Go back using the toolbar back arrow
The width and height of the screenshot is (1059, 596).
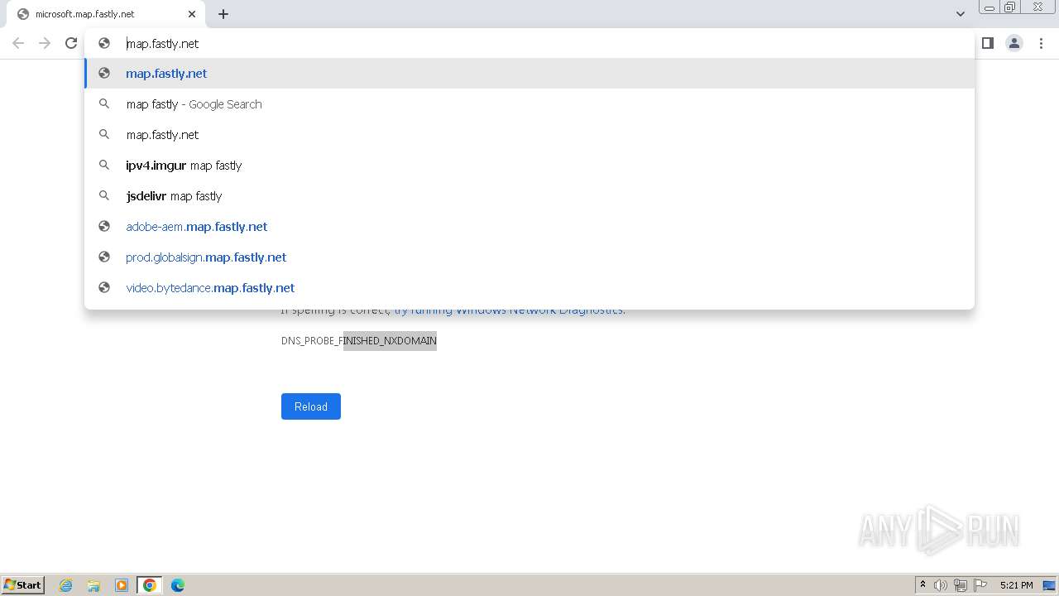[x=18, y=43]
